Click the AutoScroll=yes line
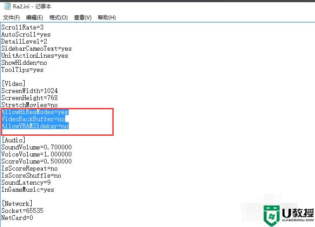 click(26, 34)
